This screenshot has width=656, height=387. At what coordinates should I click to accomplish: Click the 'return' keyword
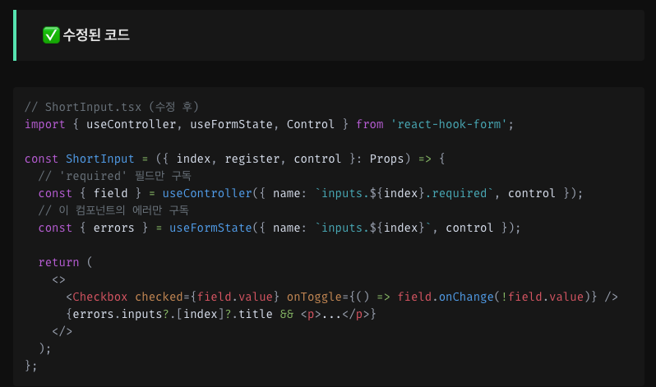click(x=58, y=262)
